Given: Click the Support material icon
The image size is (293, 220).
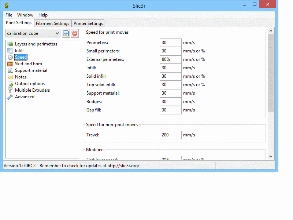Looking at the screenshot, I should coord(10,70).
